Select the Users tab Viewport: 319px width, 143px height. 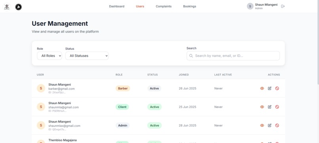click(x=140, y=6)
